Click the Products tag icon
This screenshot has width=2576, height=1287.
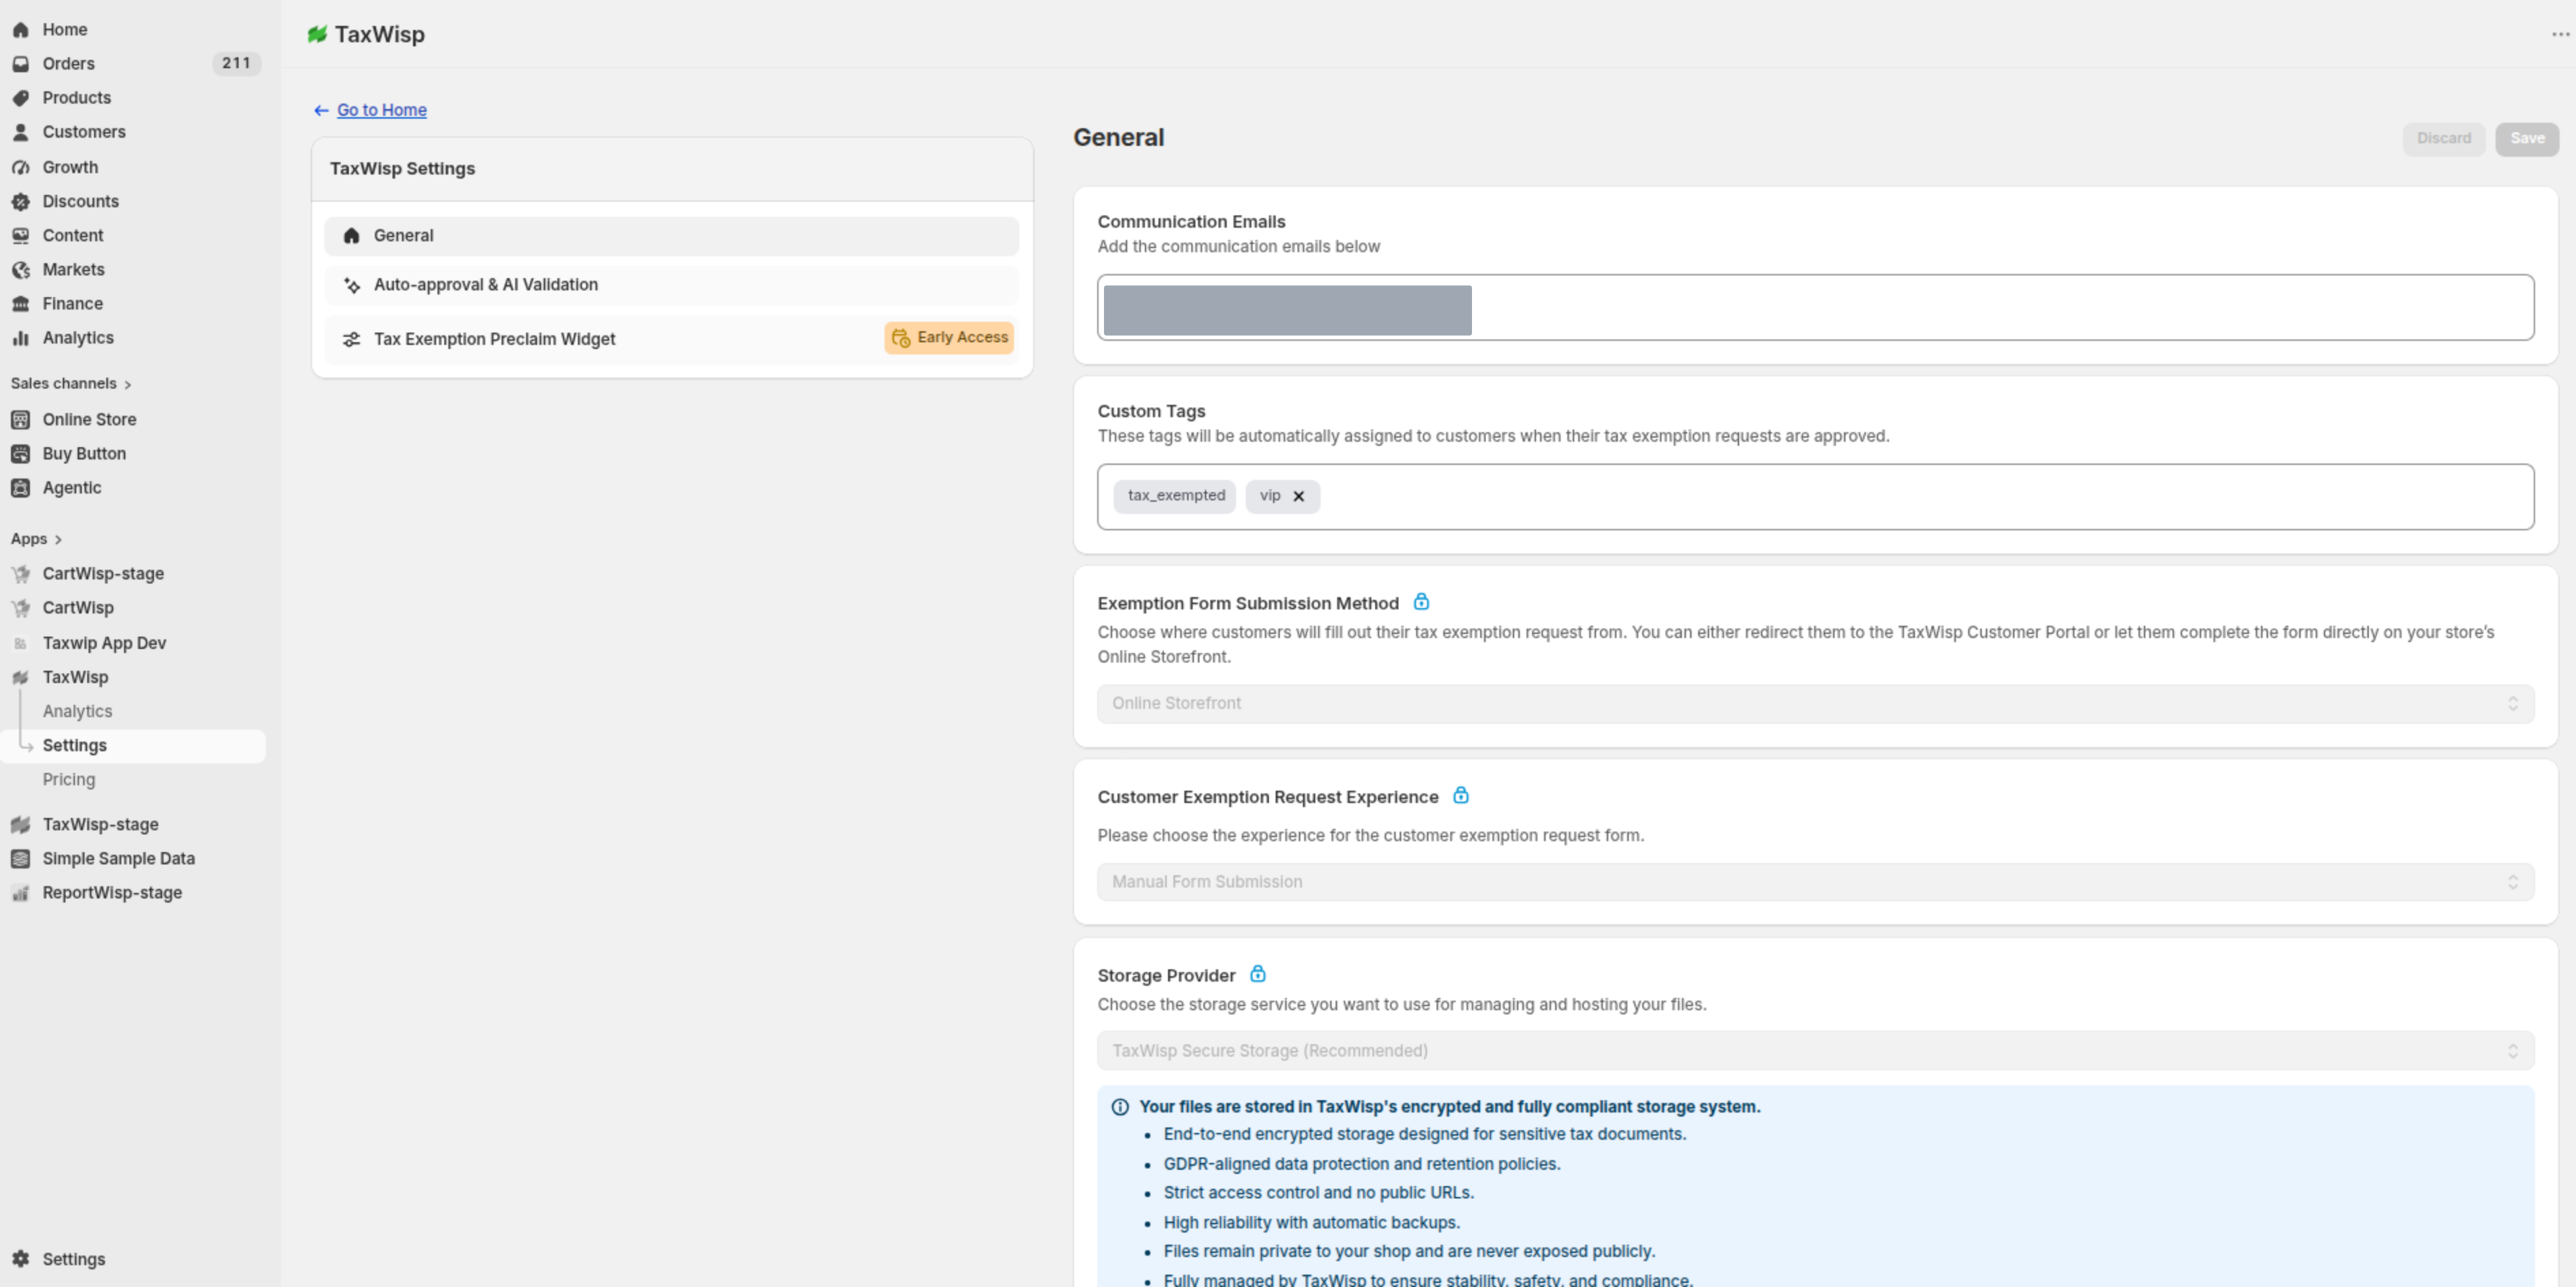(20, 98)
